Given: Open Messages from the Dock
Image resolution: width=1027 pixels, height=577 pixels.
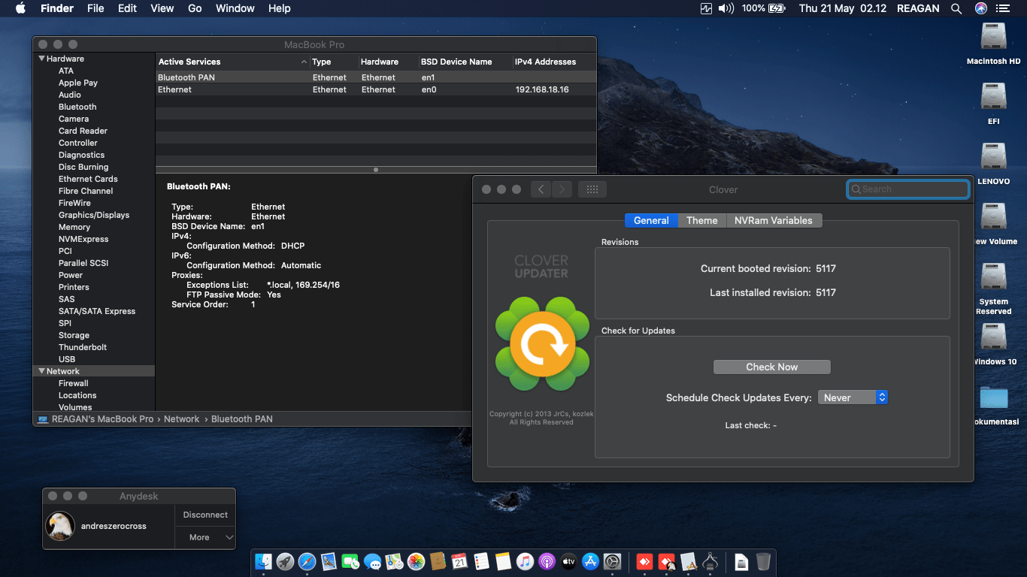Looking at the screenshot, I should [x=372, y=561].
